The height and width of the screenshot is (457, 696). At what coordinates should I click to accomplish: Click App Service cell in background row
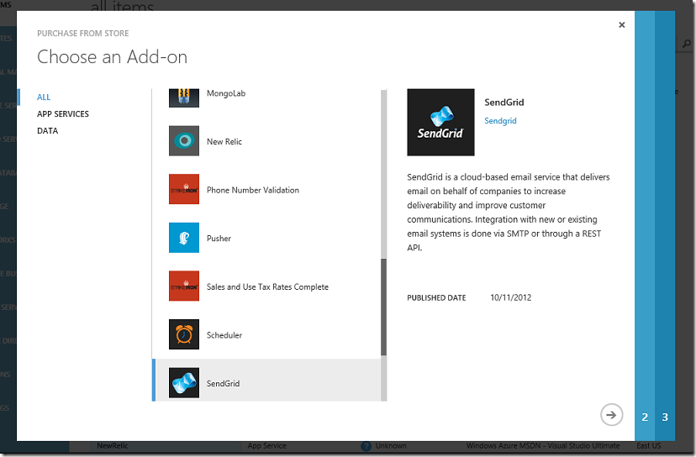pos(266,445)
